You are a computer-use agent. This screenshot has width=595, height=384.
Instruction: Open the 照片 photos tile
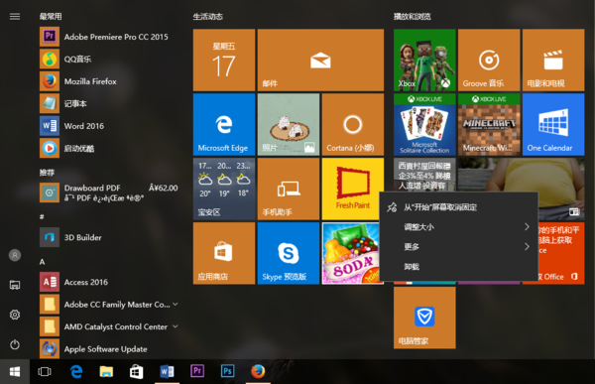289,125
